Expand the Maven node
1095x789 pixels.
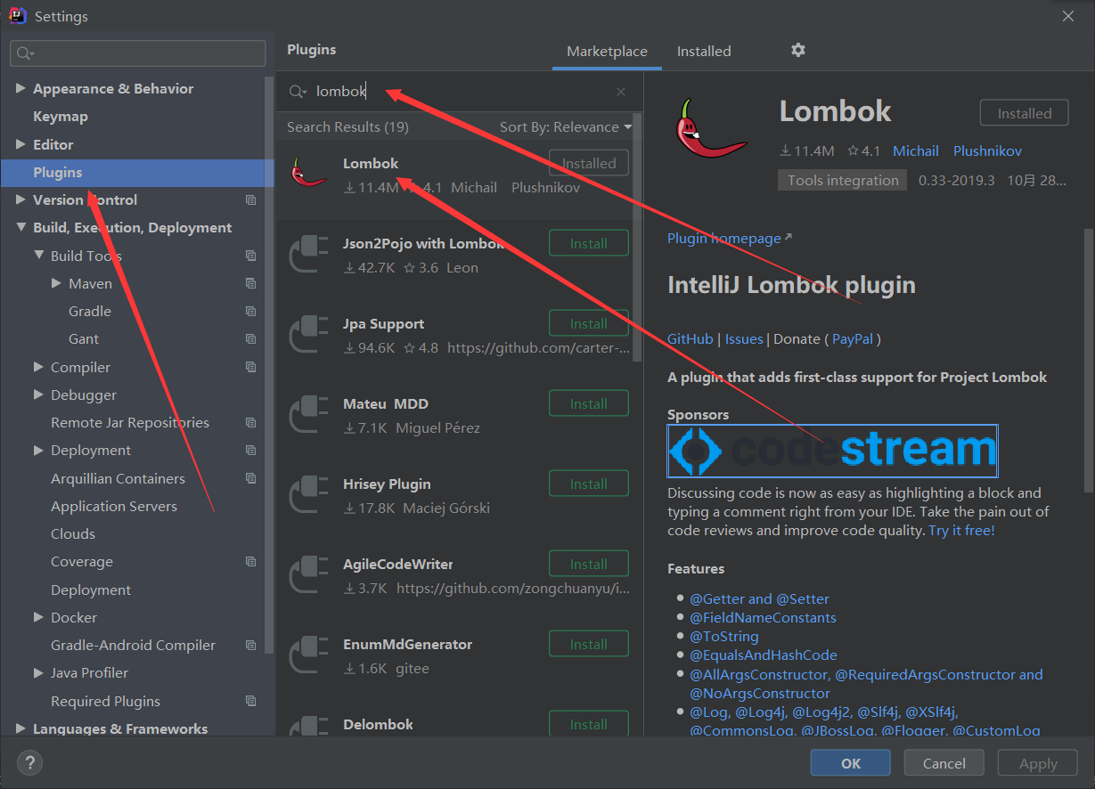57,284
